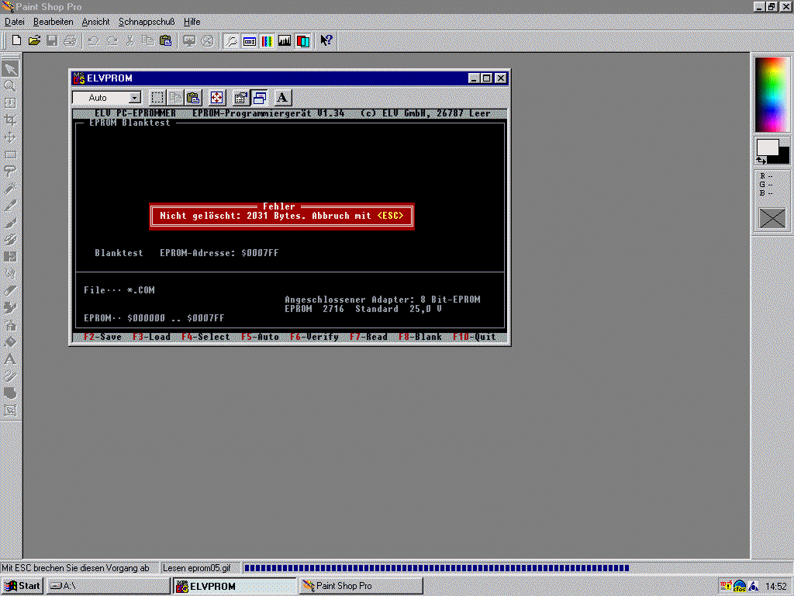
Task: Click the Mark selection icon in ELVPROM toolbar
Action: [157, 97]
